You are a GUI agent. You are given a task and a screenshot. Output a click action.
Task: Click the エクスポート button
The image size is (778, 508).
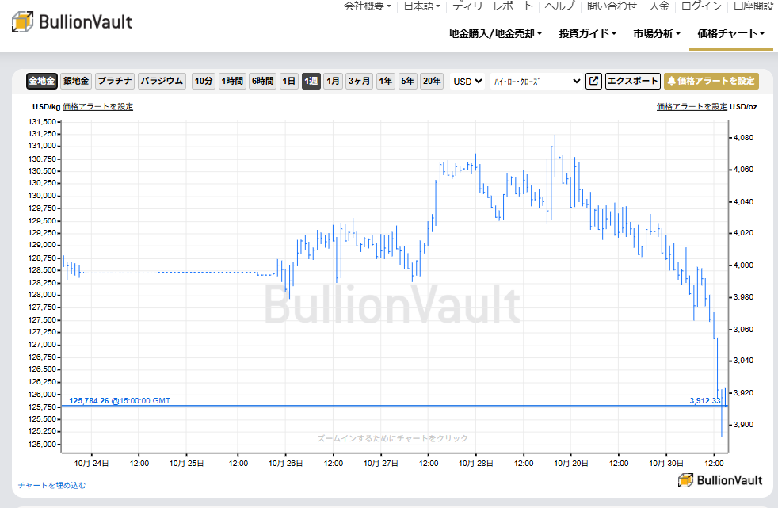click(633, 81)
